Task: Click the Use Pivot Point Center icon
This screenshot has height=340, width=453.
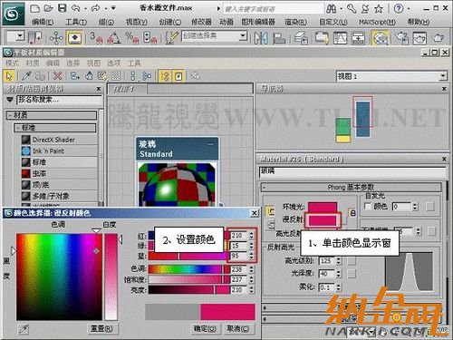Action: click(x=35, y=38)
